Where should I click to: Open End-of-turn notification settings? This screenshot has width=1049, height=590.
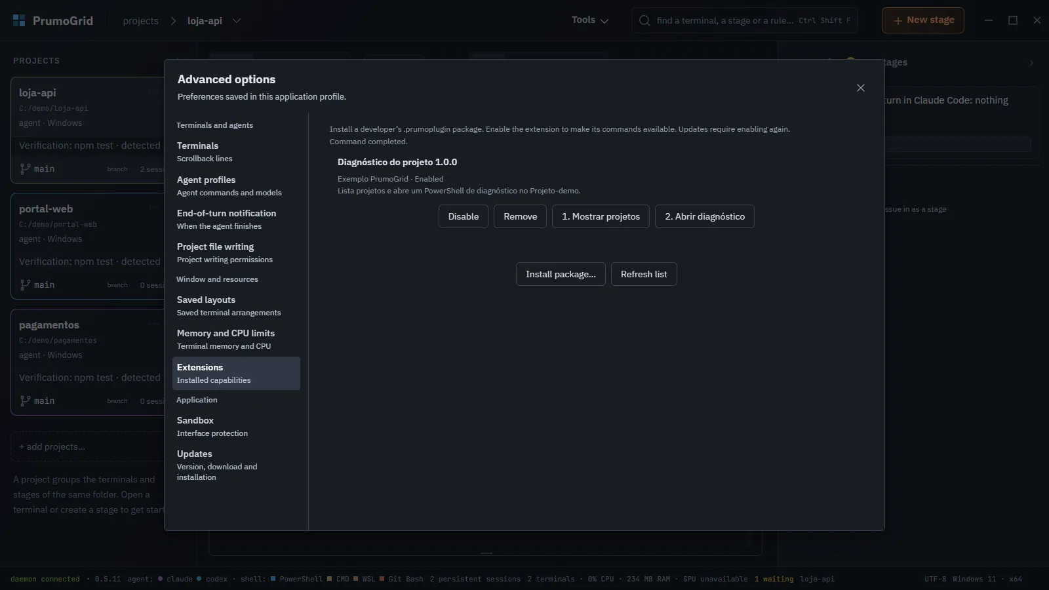point(236,219)
